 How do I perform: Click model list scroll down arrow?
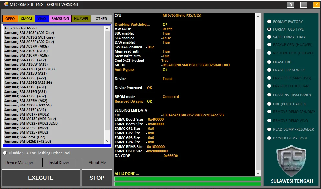107,141
